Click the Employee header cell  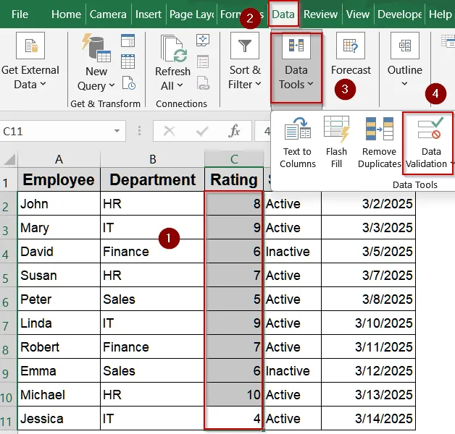(x=59, y=179)
